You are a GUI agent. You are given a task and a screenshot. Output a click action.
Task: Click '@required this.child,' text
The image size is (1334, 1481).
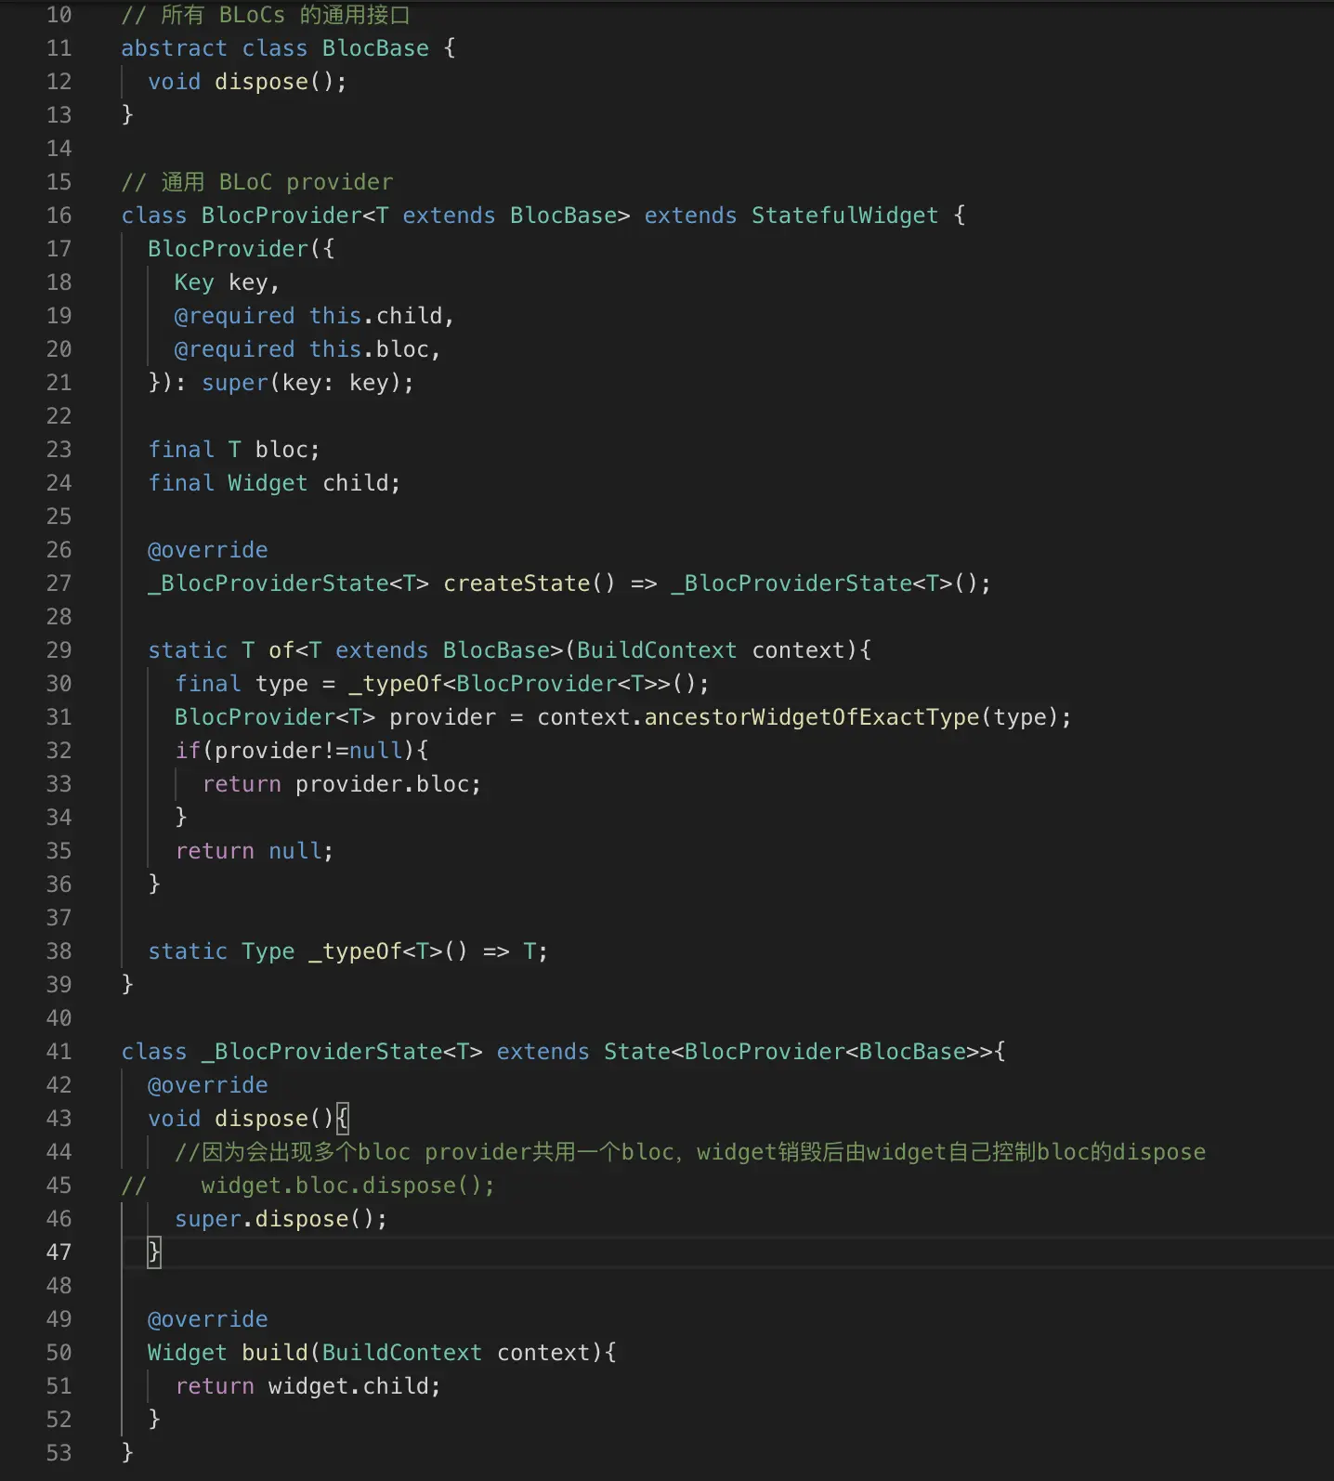(x=314, y=316)
